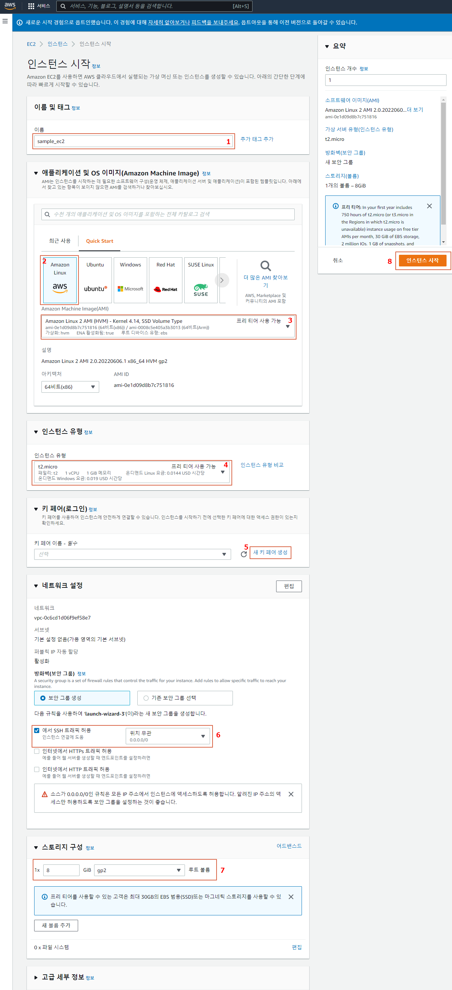Open the t2.micro instance type dropdown

pos(132,472)
